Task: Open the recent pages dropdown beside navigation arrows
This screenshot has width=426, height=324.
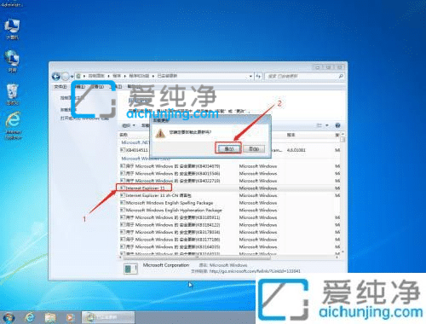Action: [x=72, y=76]
